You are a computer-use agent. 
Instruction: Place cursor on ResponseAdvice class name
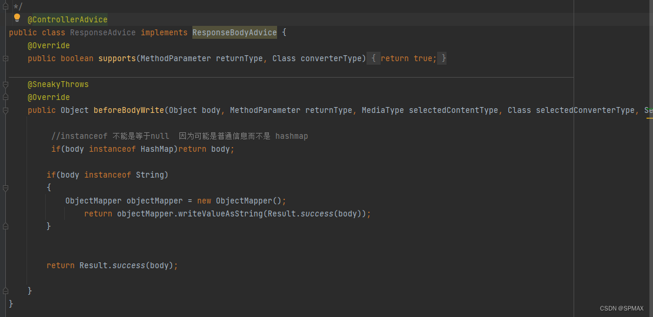[x=103, y=32]
